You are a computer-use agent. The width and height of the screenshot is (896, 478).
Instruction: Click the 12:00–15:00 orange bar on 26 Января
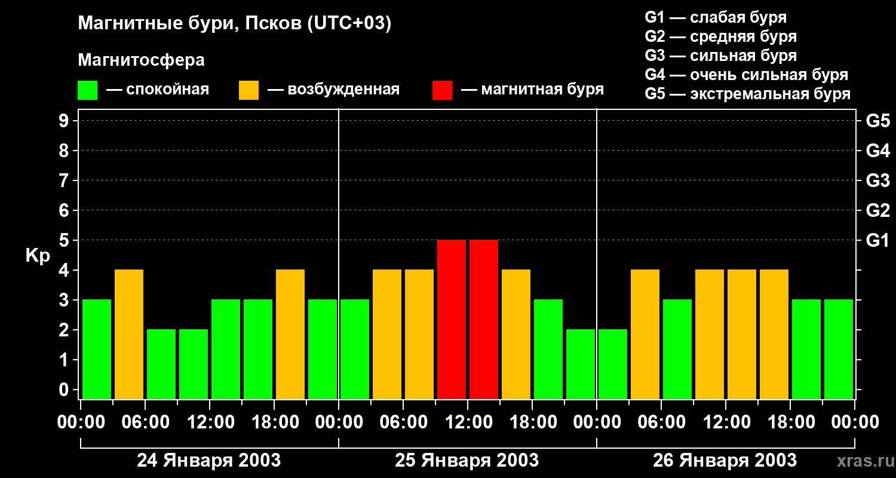742,334
